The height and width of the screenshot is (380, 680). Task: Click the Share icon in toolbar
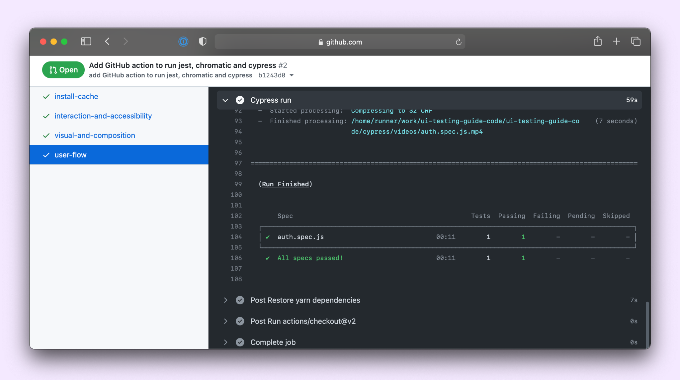(598, 41)
